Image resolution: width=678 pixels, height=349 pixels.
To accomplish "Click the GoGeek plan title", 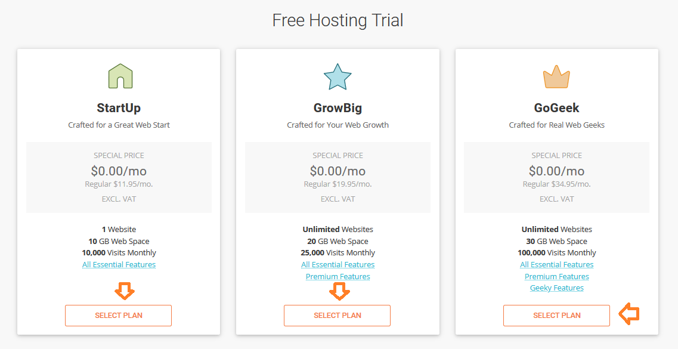I will [x=556, y=108].
